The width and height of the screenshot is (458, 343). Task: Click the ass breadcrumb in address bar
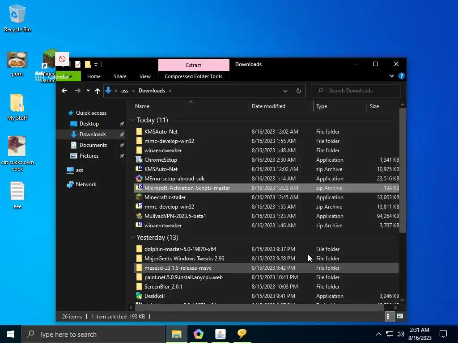pyautogui.click(x=125, y=91)
